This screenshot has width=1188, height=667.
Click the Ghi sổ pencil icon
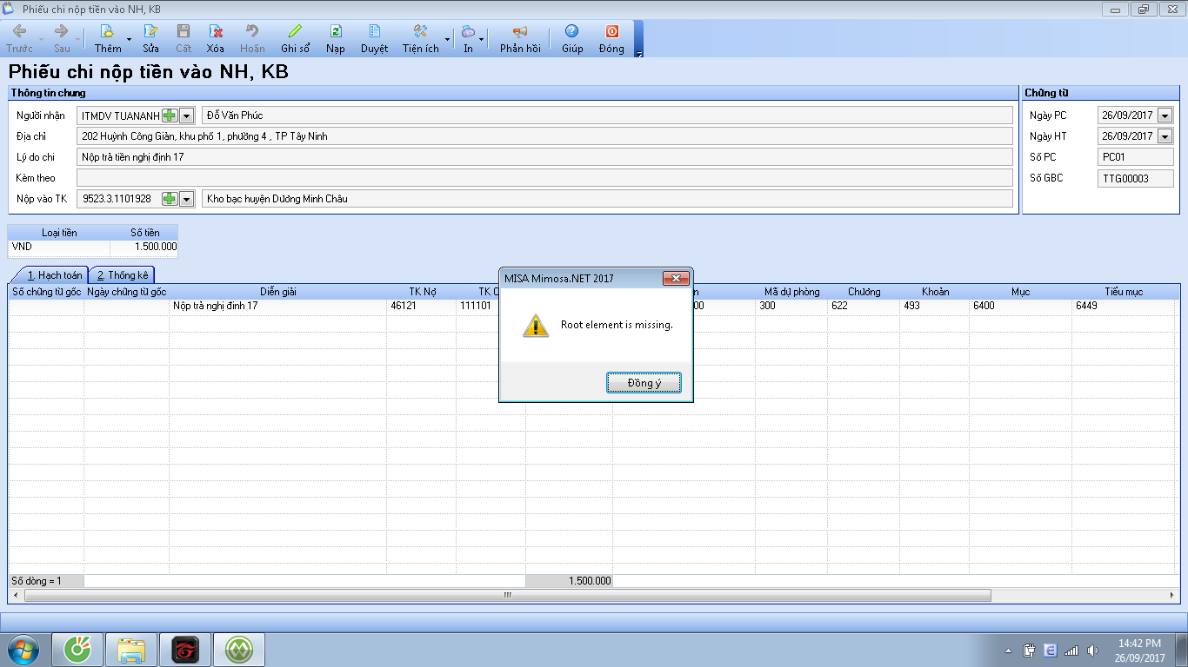point(295,31)
